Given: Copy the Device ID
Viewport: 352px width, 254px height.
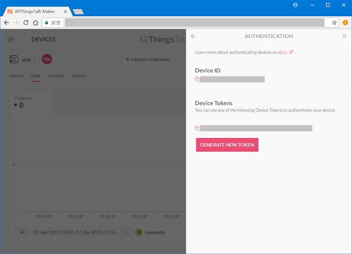Looking at the screenshot, I should (x=197, y=79).
